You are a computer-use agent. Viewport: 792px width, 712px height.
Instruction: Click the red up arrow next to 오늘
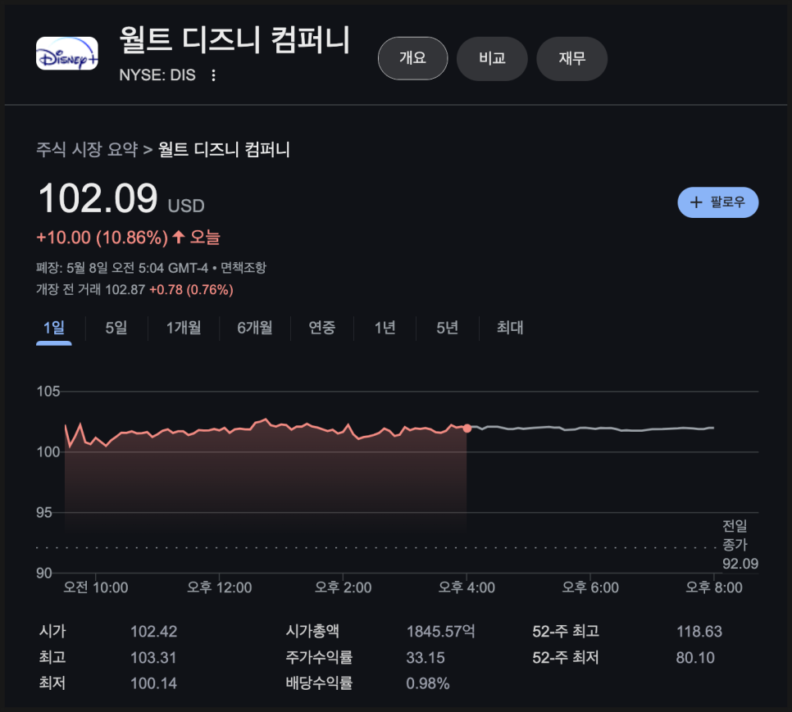tap(178, 237)
